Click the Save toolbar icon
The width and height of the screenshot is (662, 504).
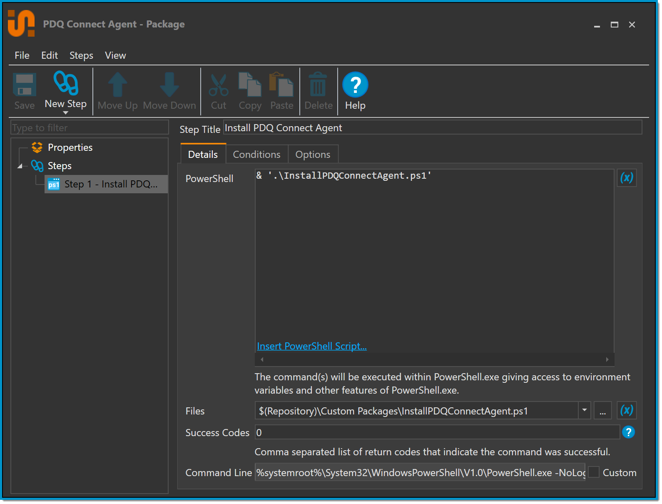pyautogui.click(x=25, y=85)
